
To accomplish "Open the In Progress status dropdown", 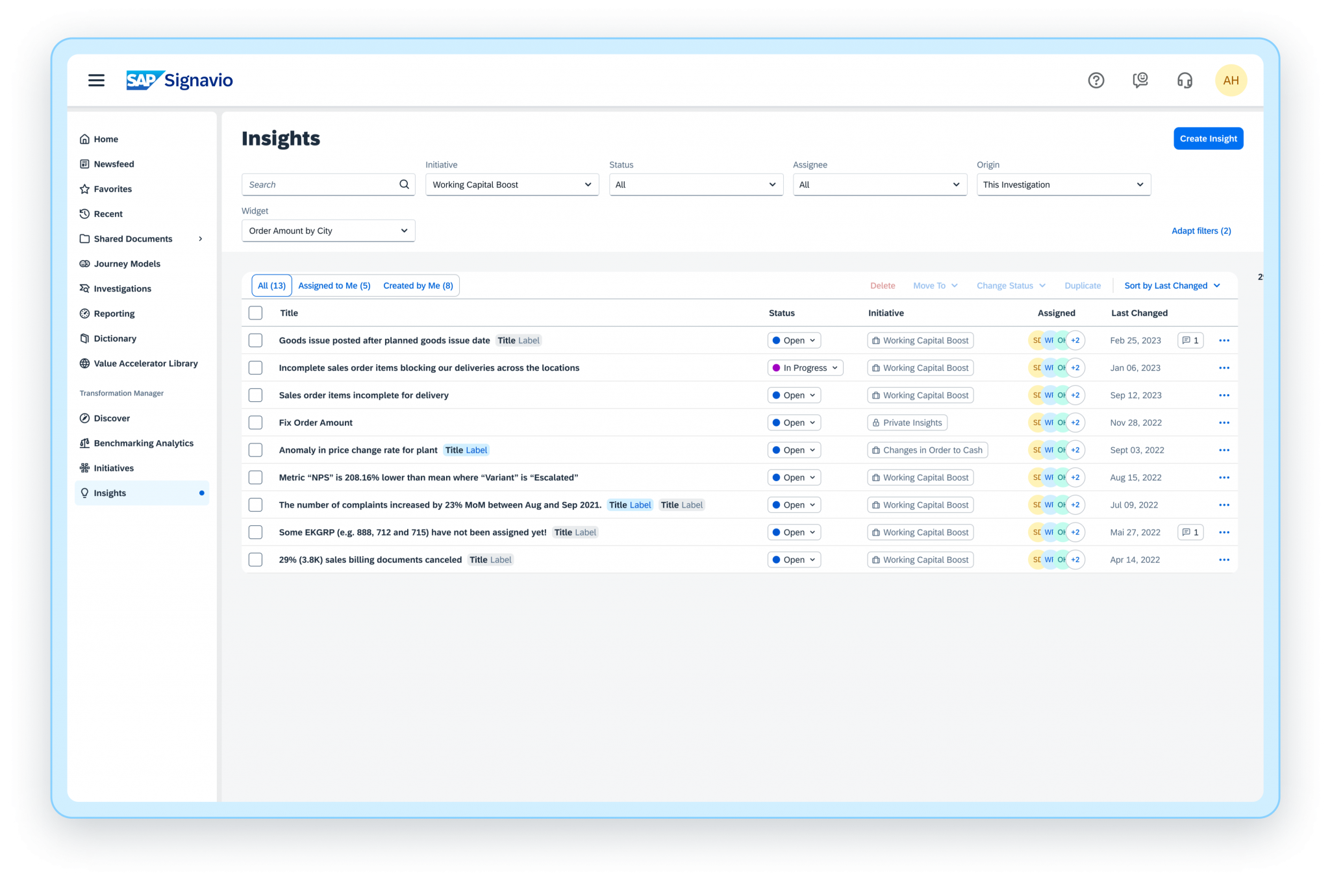I will (x=805, y=367).
